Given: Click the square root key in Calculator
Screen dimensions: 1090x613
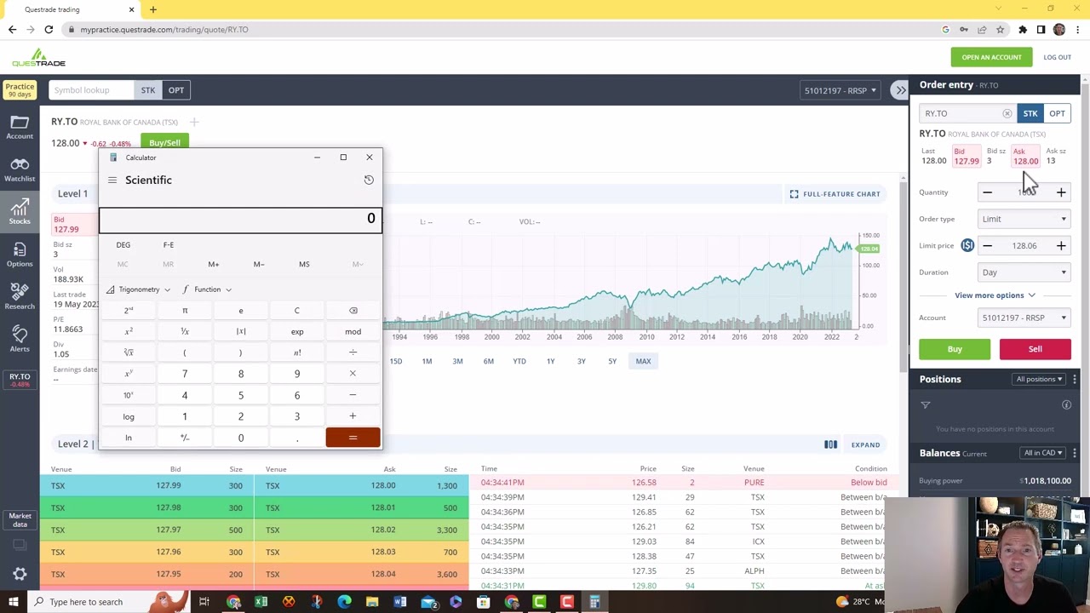Looking at the screenshot, I should [128, 352].
